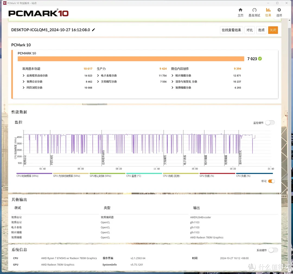Toggle the 监控细节 switch
This screenshot has width=293, height=274.
270,123
